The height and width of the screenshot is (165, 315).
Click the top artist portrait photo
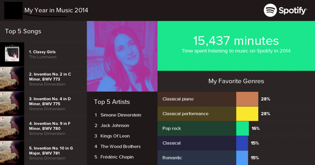pyautogui.click(x=122, y=56)
